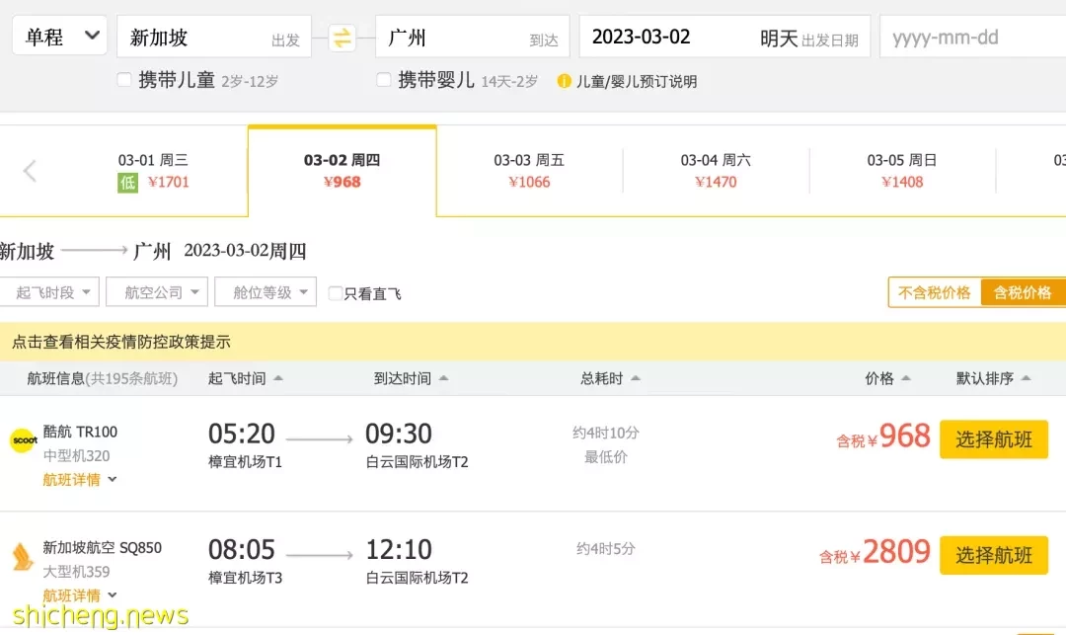Select the 03-05 周日 date tab

point(902,171)
